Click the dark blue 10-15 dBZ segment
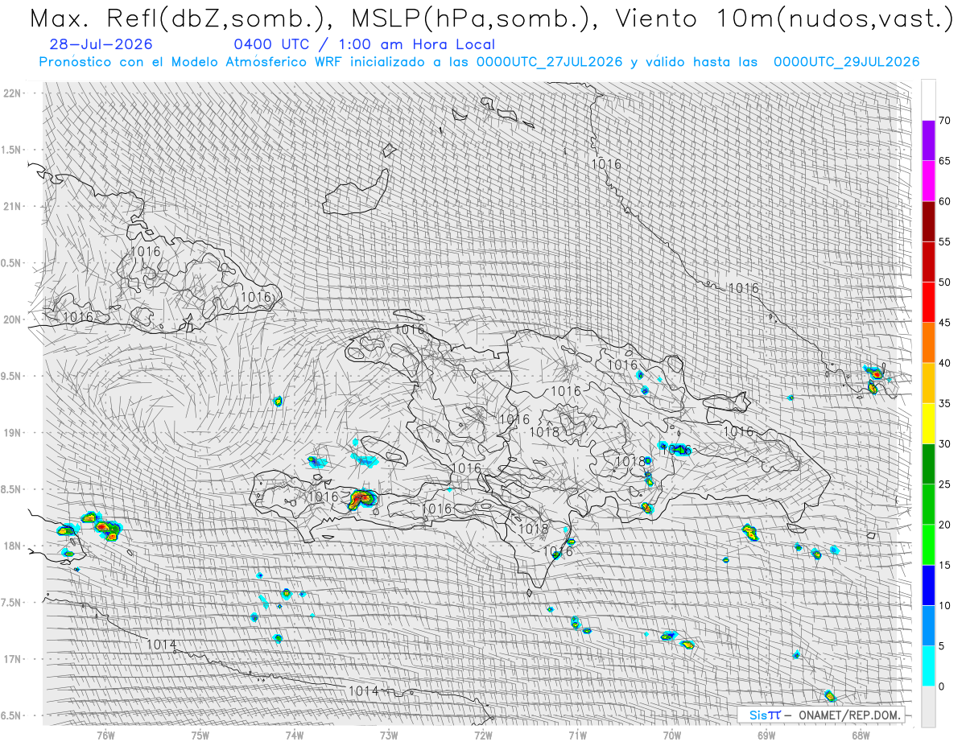The image size is (966, 746). pos(928,585)
